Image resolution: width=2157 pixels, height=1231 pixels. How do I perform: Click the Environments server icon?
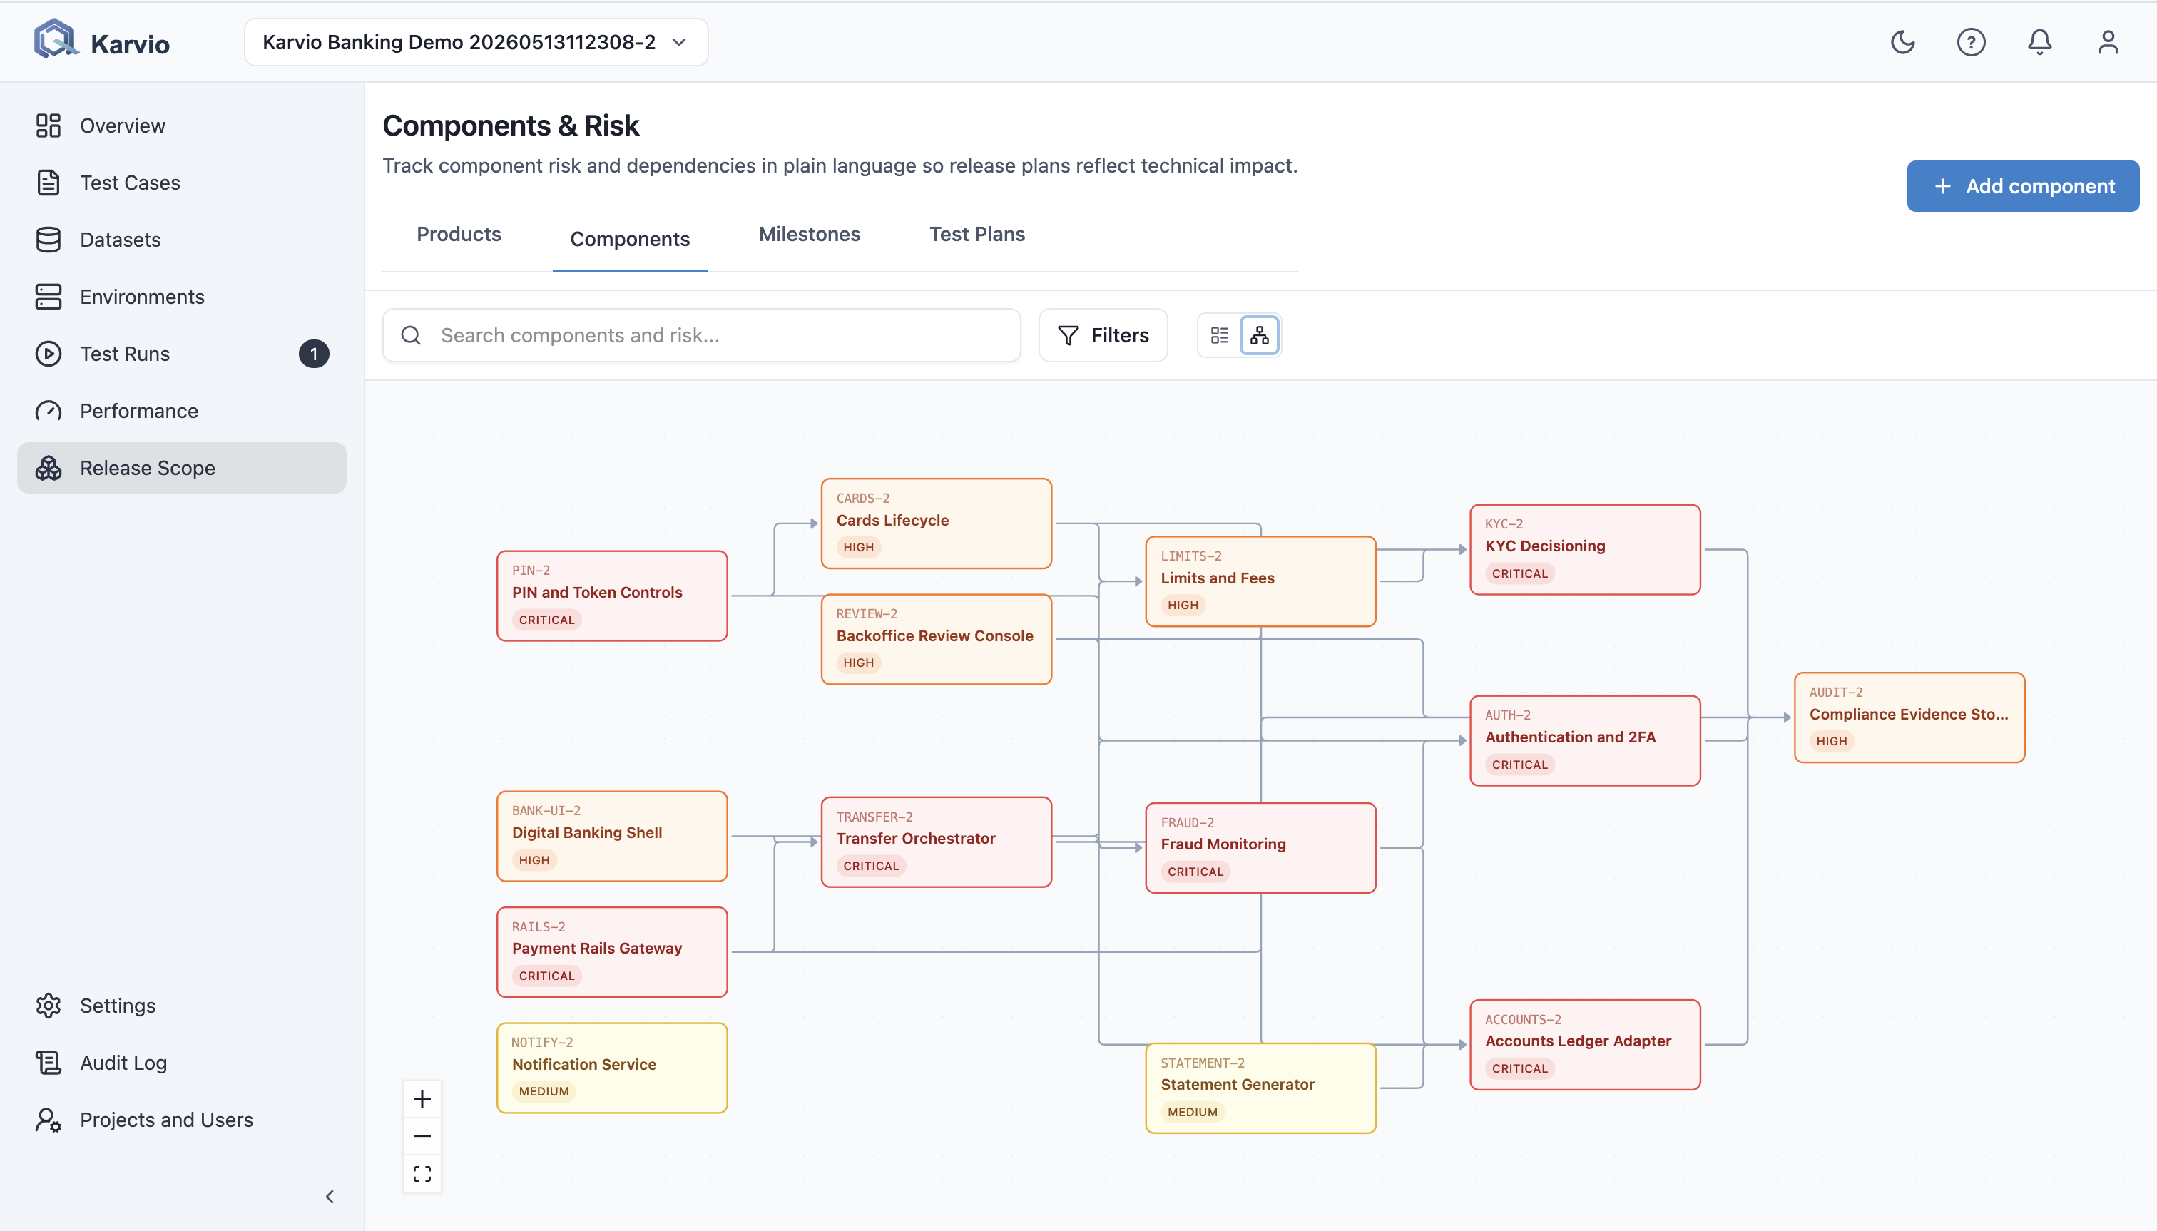click(x=49, y=297)
